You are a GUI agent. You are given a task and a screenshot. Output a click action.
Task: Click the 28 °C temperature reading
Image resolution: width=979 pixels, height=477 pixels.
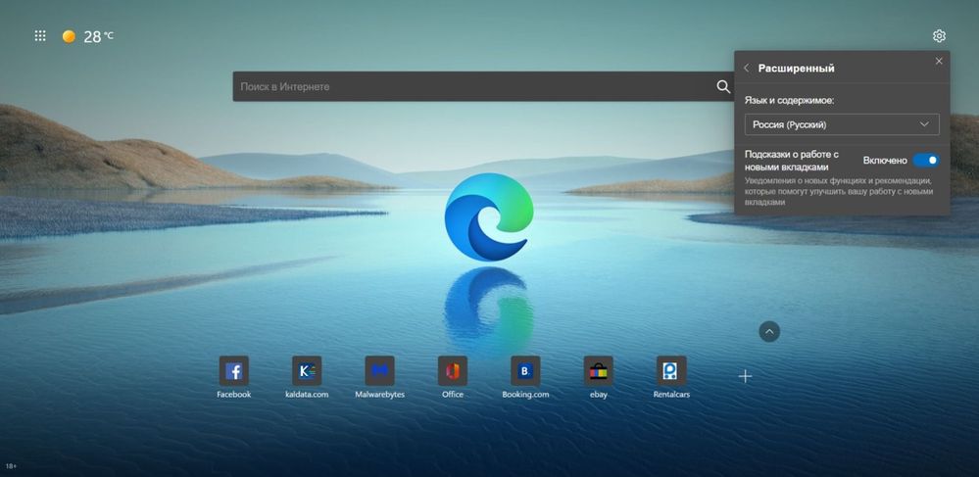[99, 37]
